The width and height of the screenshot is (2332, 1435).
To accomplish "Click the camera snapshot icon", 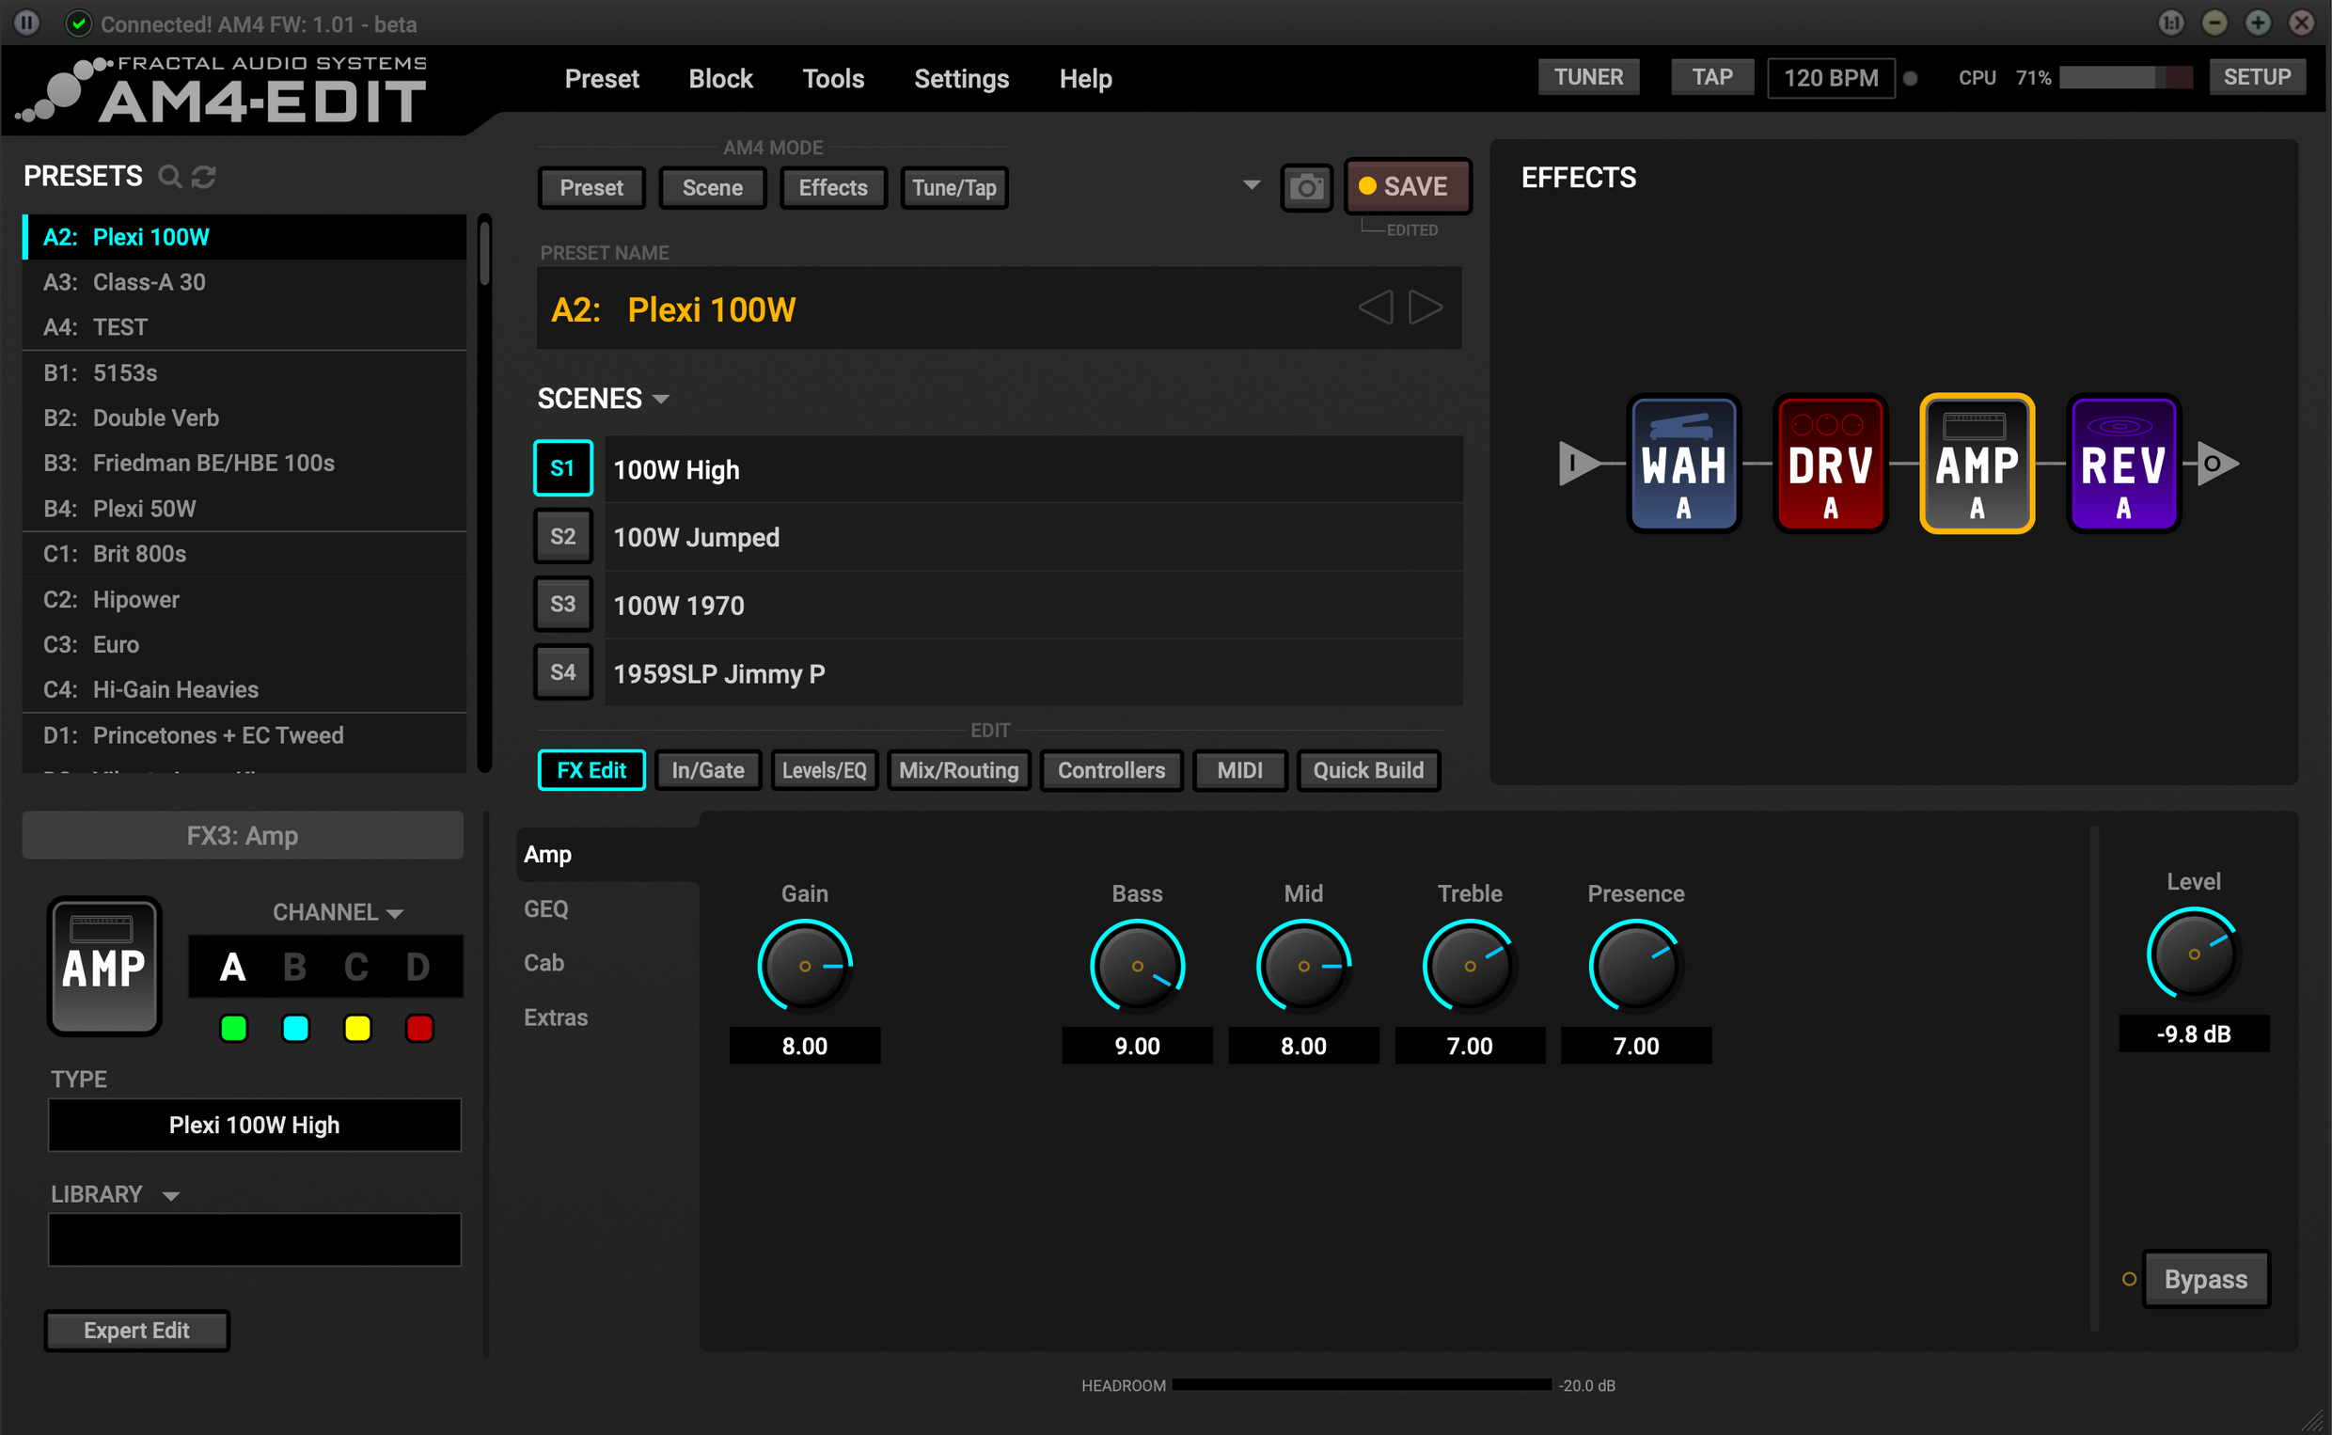I will click(1305, 187).
